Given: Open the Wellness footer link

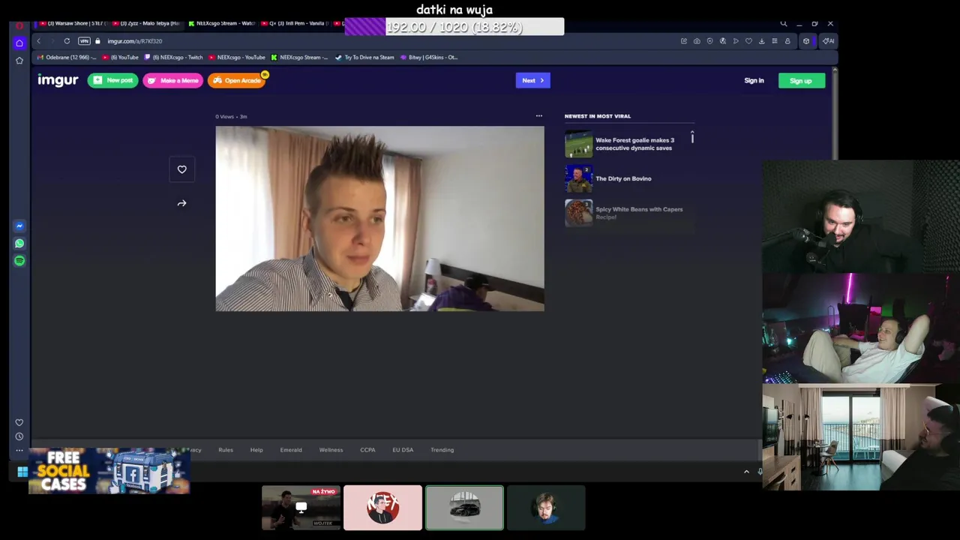Looking at the screenshot, I should point(331,450).
